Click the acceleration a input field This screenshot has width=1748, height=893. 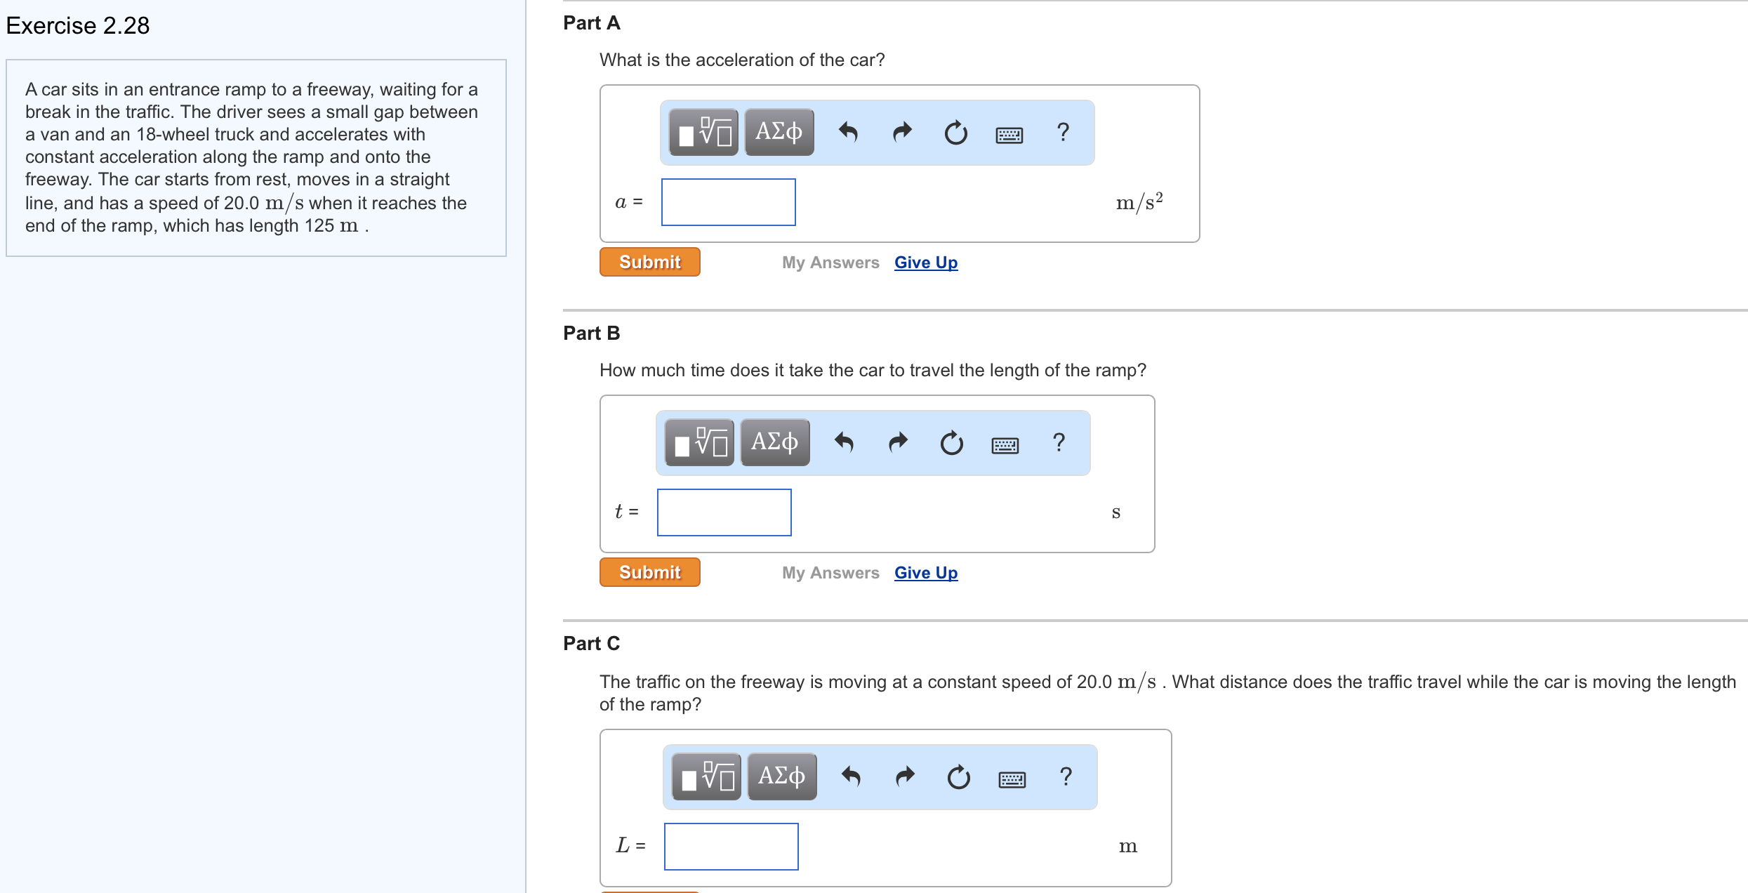(728, 202)
